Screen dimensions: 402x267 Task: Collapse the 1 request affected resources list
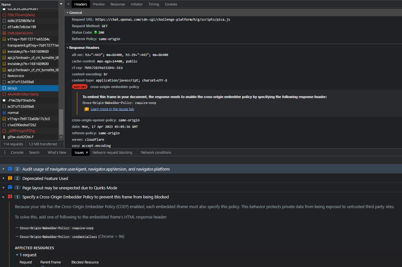[x=17, y=255]
